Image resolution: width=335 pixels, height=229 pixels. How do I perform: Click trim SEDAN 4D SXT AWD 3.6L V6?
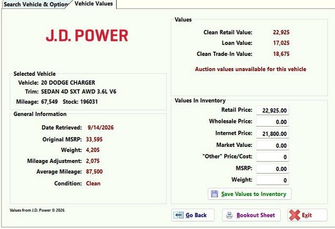click(79, 91)
